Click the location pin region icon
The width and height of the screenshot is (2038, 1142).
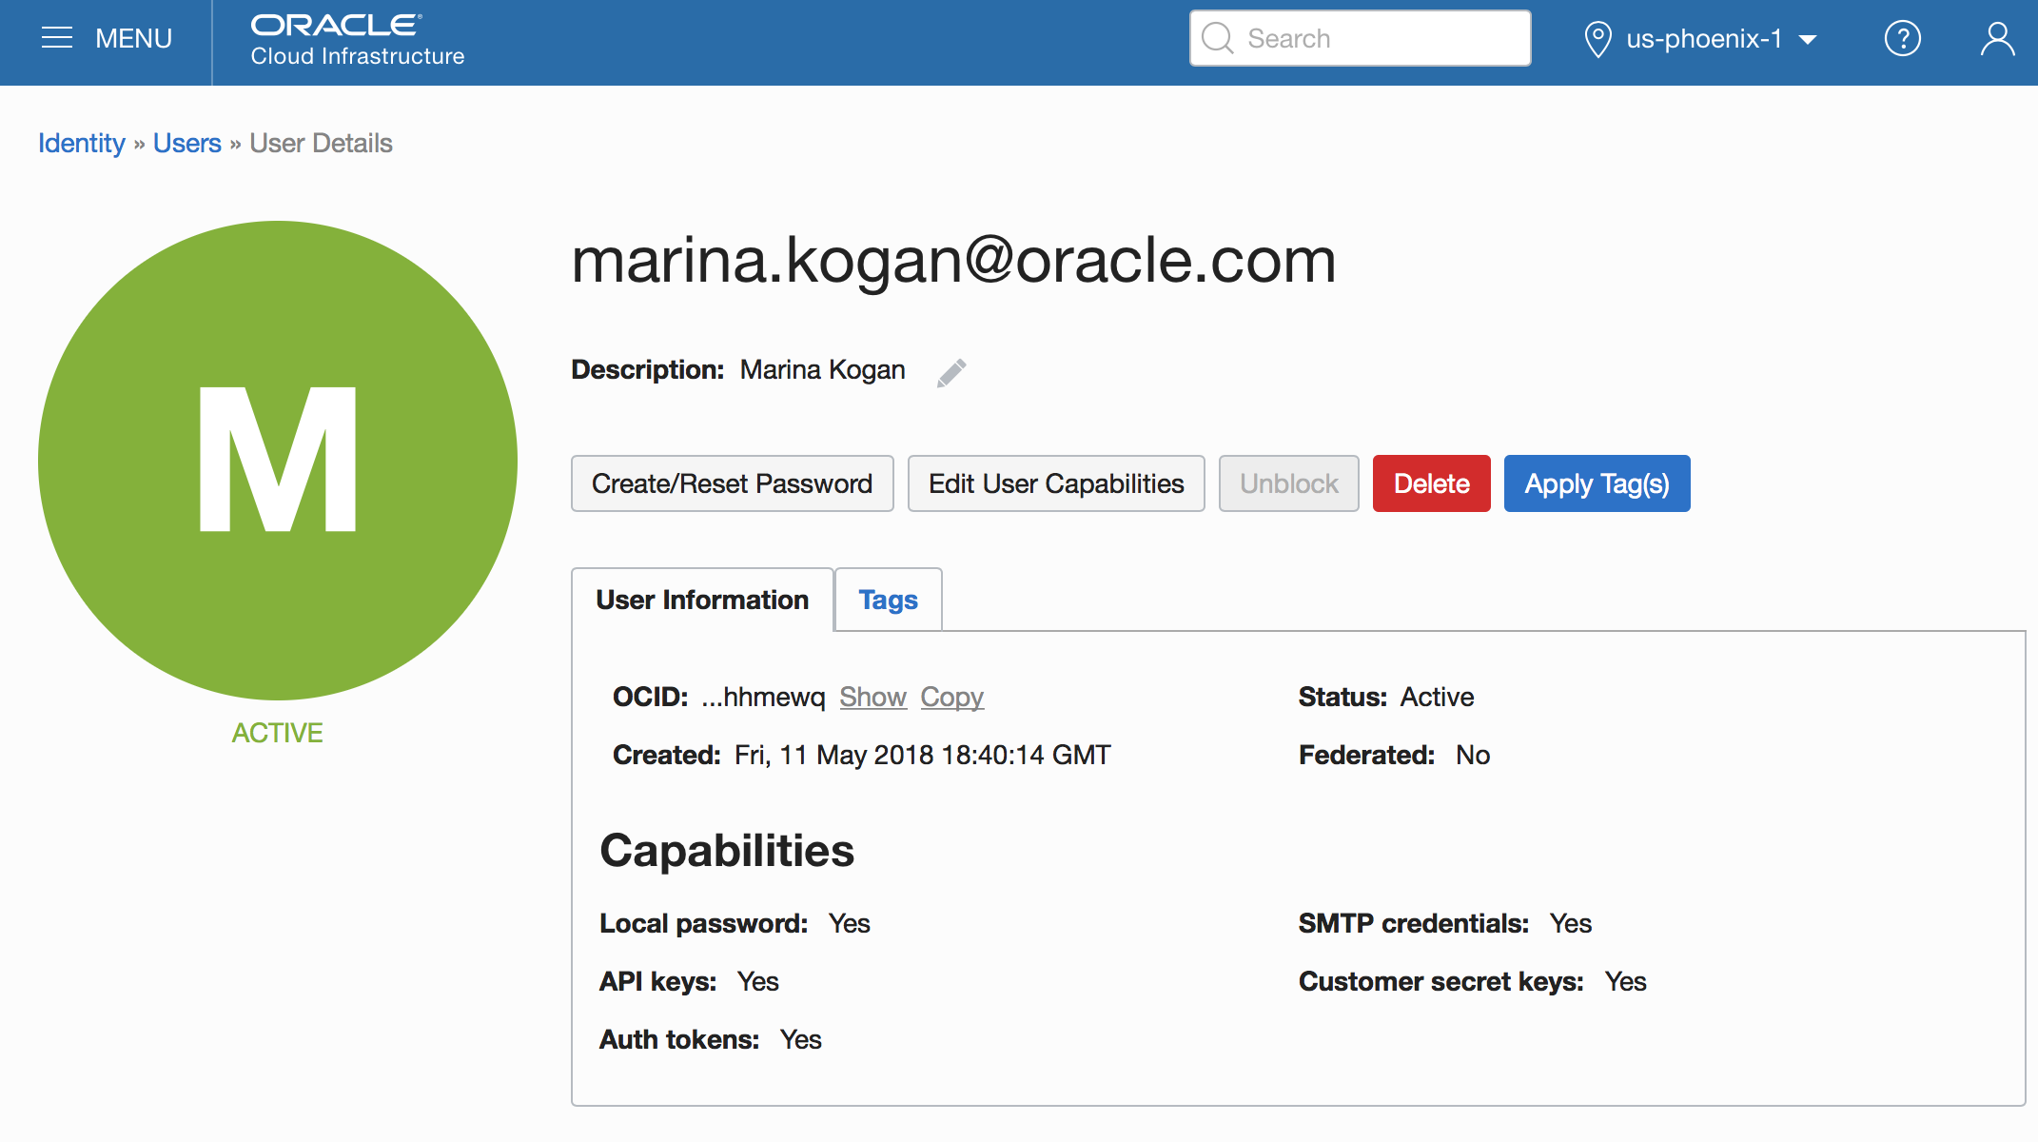(x=1597, y=39)
